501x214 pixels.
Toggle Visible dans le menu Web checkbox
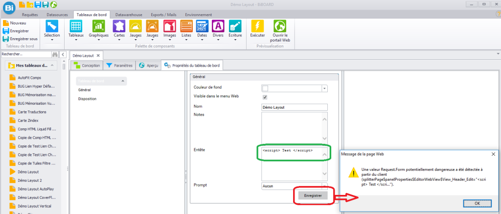(x=265, y=97)
